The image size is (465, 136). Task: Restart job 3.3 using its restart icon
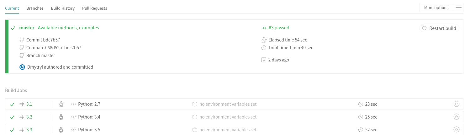click(457, 130)
